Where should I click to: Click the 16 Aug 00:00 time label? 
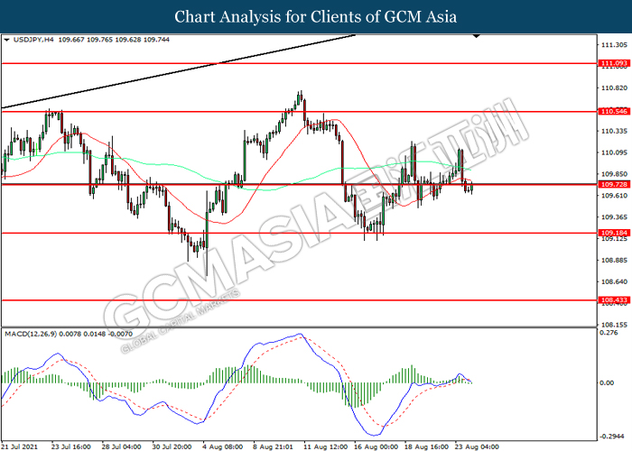point(376,446)
